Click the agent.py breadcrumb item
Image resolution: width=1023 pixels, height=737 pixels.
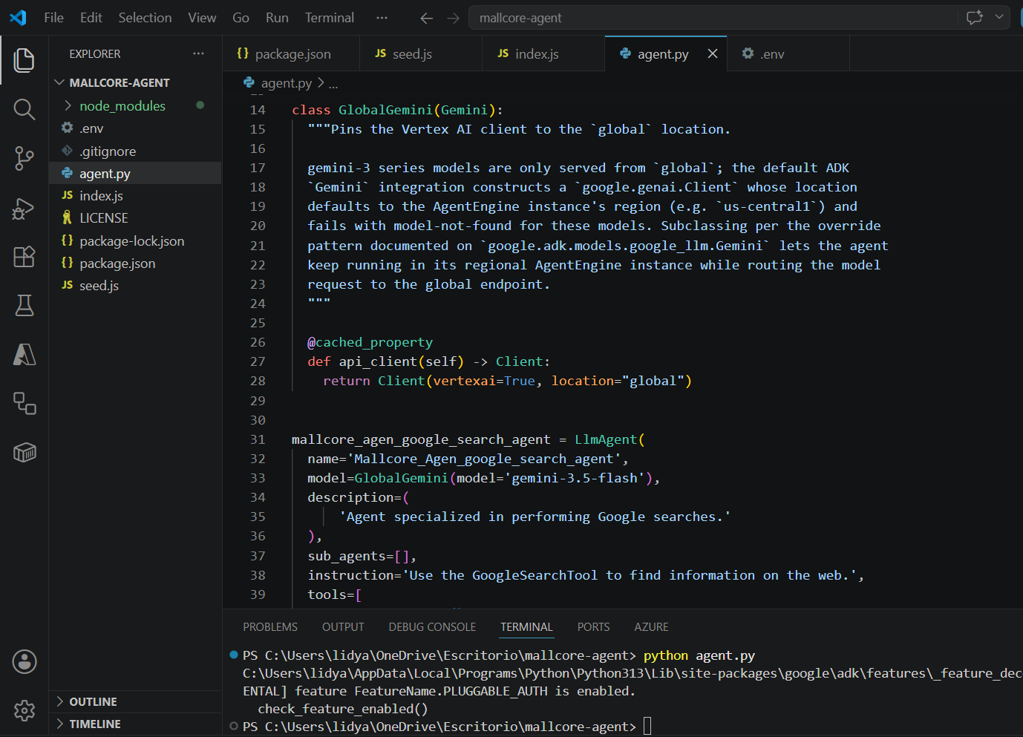pyautogui.click(x=278, y=83)
